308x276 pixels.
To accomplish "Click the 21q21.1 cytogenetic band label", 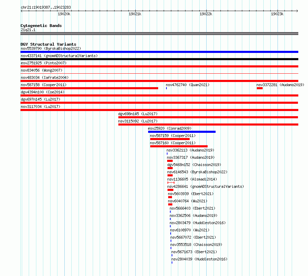I will click(28, 30).
